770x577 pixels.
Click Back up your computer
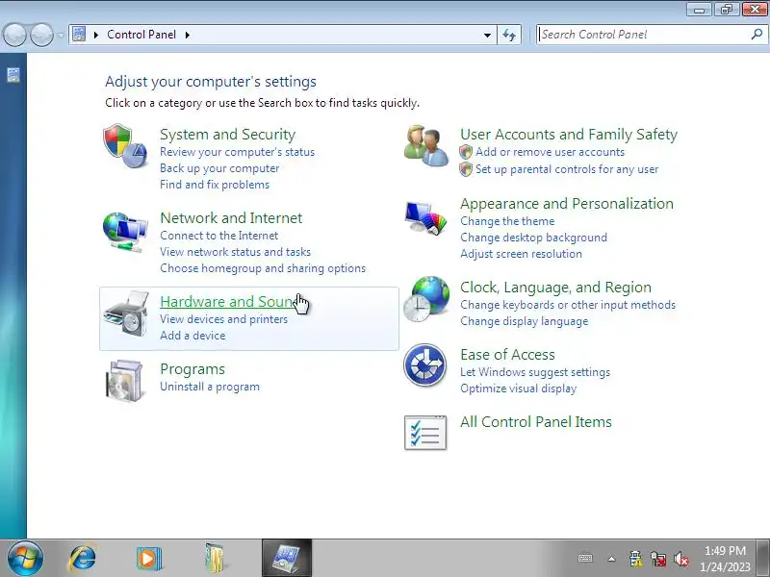(x=219, y=168)
